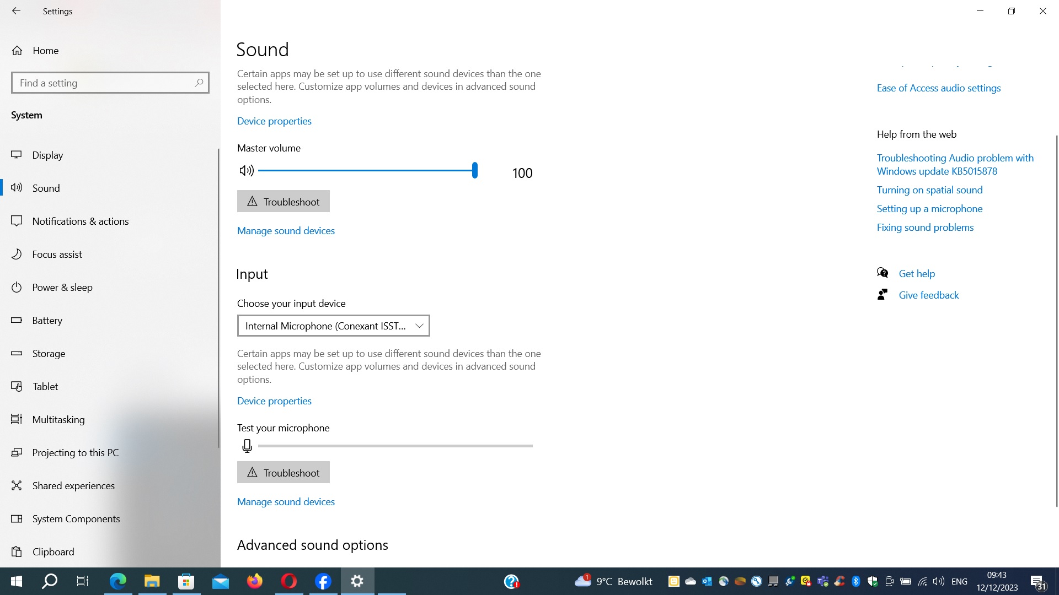Click the speaker icon beside Master volume
Image resolution: width=1059 pixels, height=595 pixels.
pyautogui.click(x=246, y=170)
